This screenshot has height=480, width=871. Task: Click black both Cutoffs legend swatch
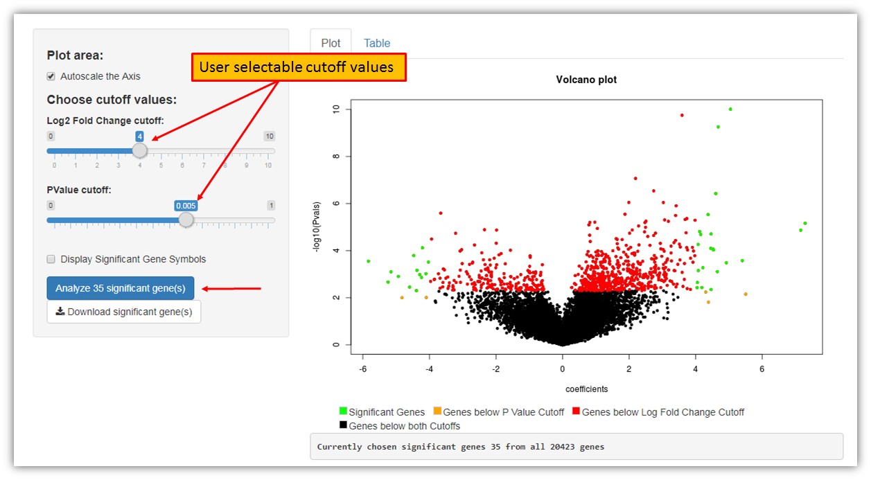pyautogui.click(x=343, y=425)
